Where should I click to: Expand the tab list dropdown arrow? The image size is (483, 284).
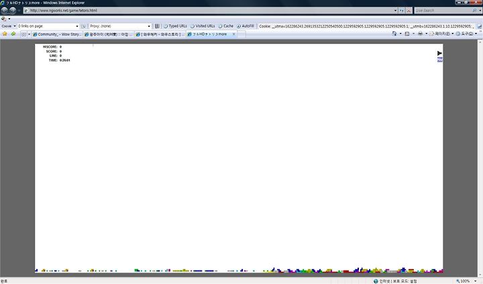(30, 34)
